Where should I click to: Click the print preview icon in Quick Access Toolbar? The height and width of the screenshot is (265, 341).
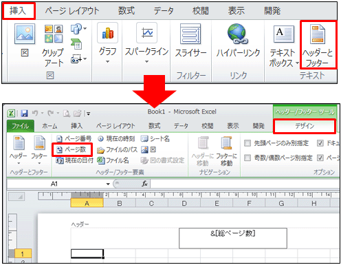coord(67,113)
